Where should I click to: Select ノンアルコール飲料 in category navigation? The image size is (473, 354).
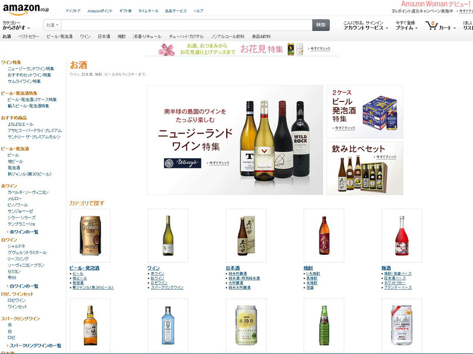click(x=228, y=37)
